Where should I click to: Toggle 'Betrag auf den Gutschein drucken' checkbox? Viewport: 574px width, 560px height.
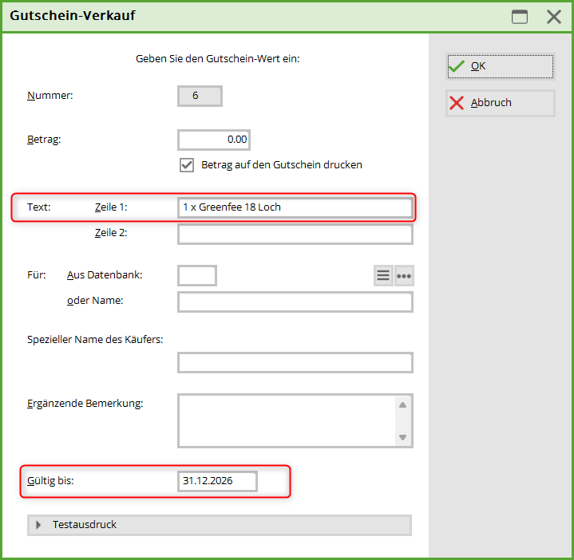[187, 165]
